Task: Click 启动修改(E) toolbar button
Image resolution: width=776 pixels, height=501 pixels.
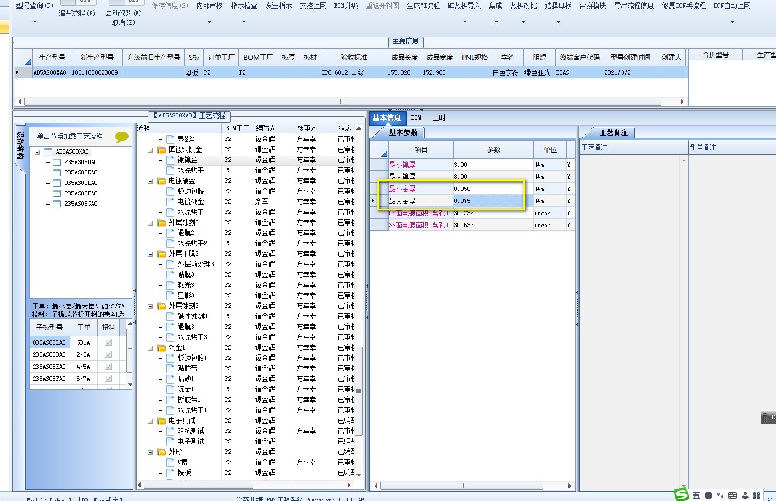Action: click(123, 13)
